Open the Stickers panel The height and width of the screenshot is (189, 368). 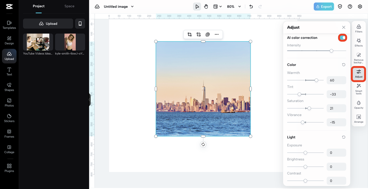tap(9, 118)
